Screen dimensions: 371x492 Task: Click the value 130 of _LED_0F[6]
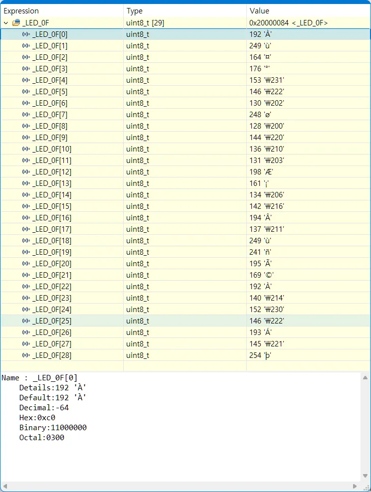266,103
